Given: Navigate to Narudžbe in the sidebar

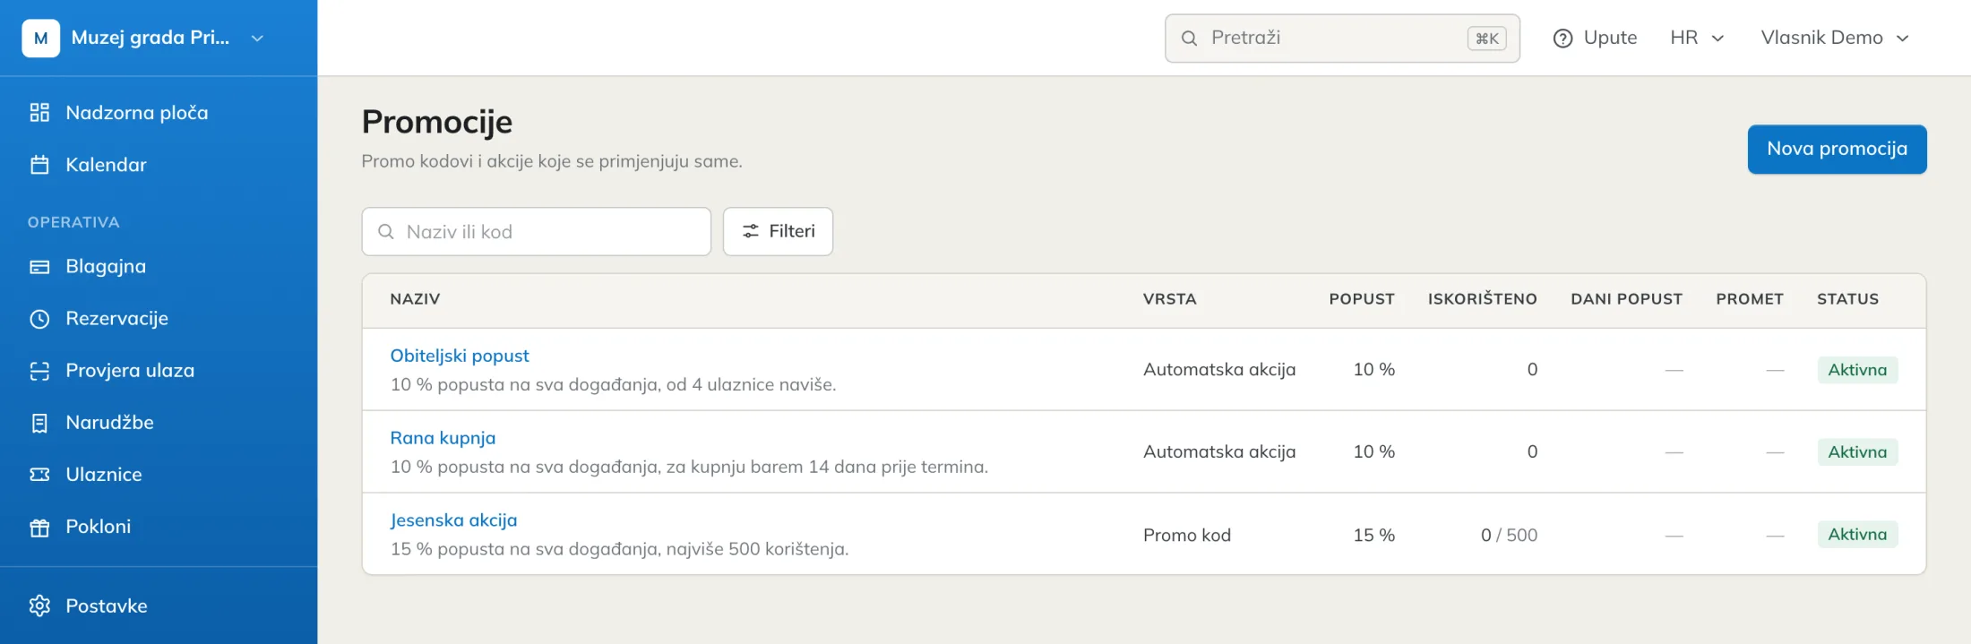Looking at the screenshot, I should [x=159, y=423].
